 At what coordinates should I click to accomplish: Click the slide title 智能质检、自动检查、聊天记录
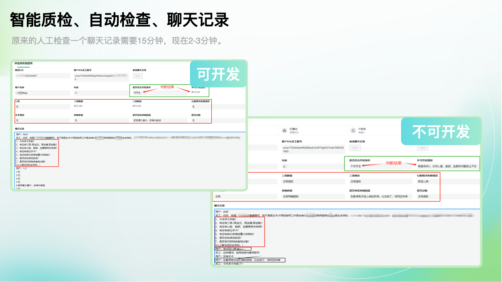pyautogui.click(x=119, y=20)
